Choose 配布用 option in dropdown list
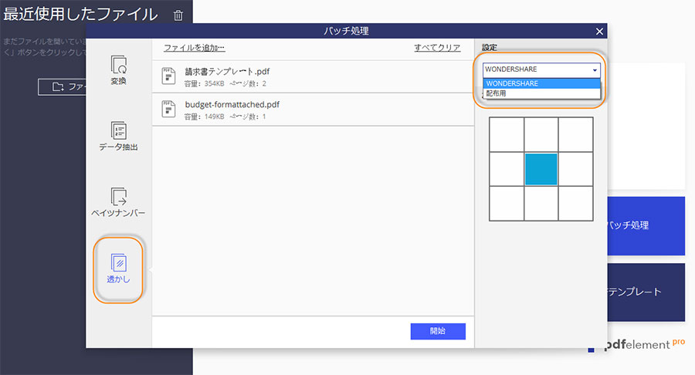 tap(541, 93)
